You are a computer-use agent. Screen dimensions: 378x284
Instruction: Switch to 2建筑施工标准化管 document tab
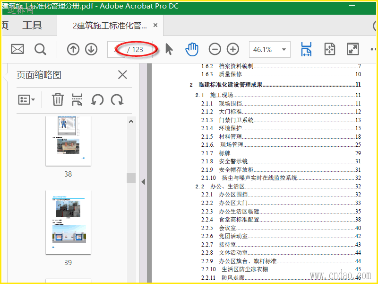click(x=110, y=25)
